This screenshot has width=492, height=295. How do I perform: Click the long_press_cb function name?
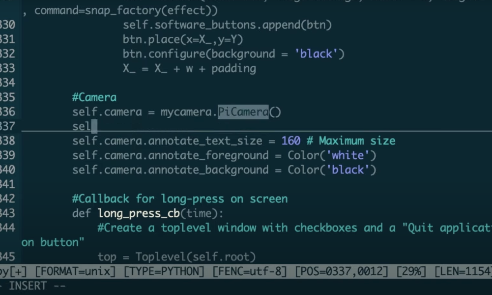[x=139, y=213]
